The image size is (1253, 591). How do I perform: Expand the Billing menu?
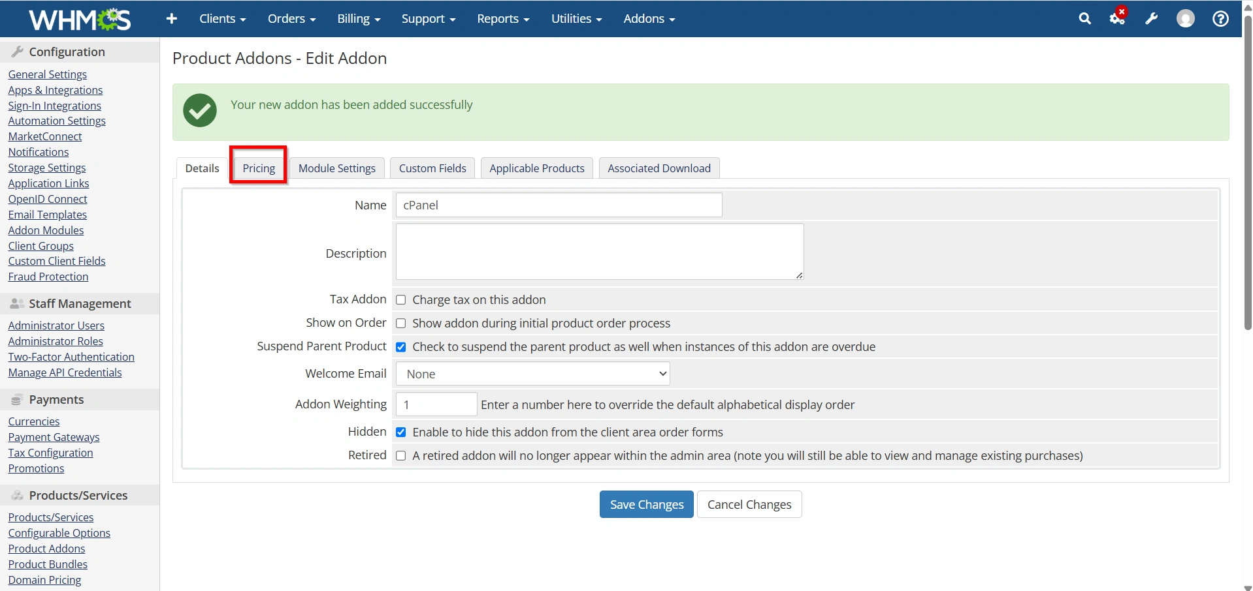click(359, 19)
